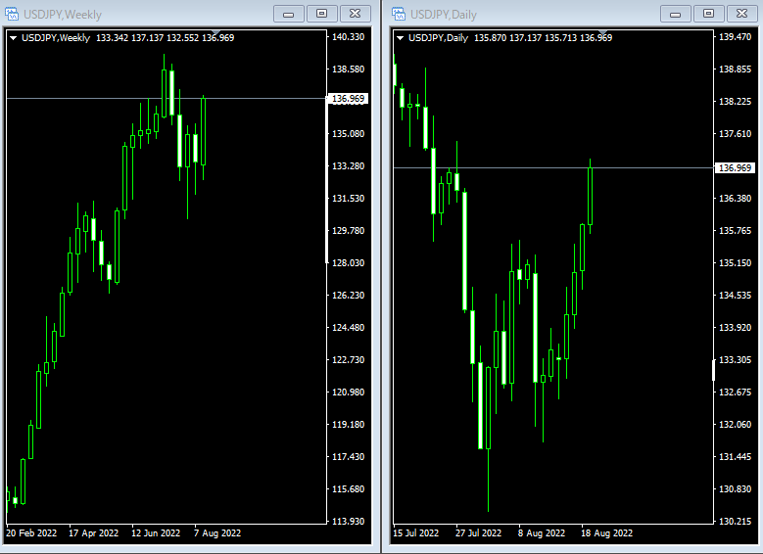This screenshot has width=763, height=554.
Task: Click the latest daily candle near 136.969
Action: click(591, 196)
